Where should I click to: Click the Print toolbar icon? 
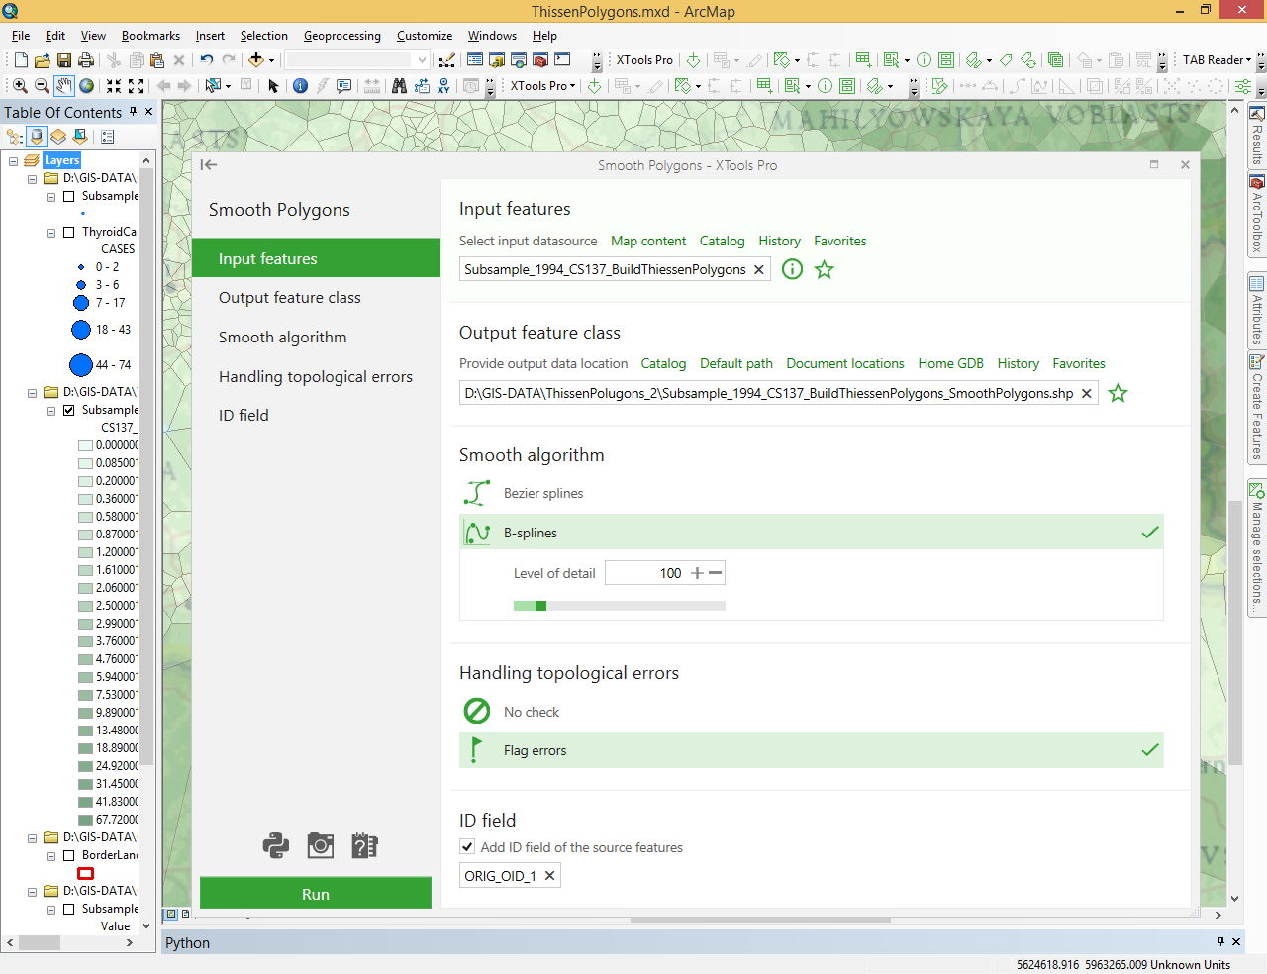point(86,60)
